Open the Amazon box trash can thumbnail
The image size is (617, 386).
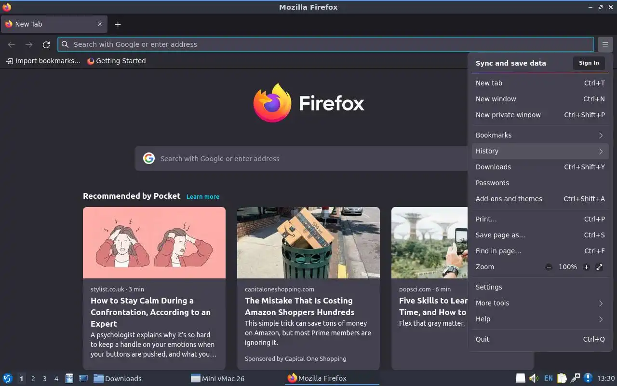pyautogui.click(x=308, y=243)
